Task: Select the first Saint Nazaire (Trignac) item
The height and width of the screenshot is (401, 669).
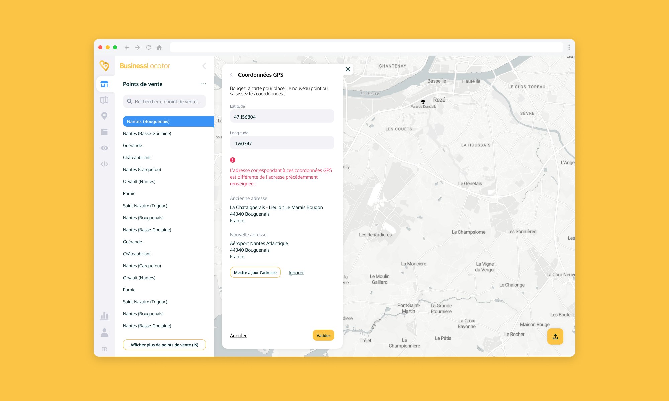Action: click(x=145, y=206)
